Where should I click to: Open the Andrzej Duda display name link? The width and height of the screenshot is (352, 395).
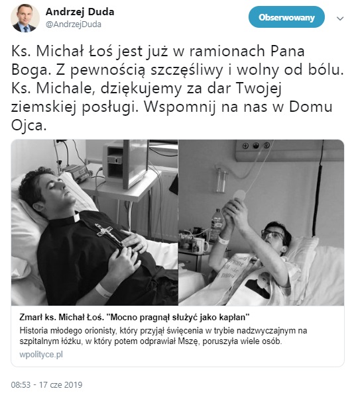[x=80, y=12]
